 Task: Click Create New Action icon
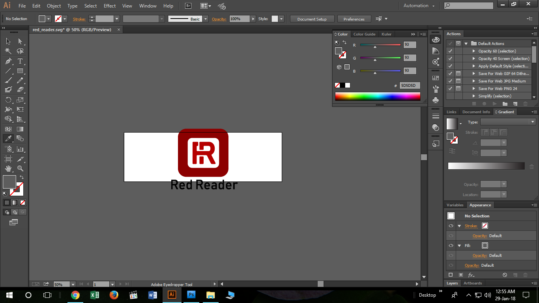click(x=515, y=104)
